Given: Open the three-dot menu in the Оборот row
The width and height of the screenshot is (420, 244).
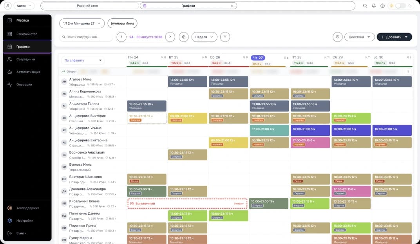Looking at the screenshot, I should coord(408,72).
